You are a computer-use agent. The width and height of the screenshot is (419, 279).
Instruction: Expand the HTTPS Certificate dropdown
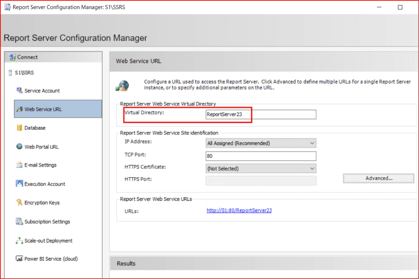pos(261,169)
